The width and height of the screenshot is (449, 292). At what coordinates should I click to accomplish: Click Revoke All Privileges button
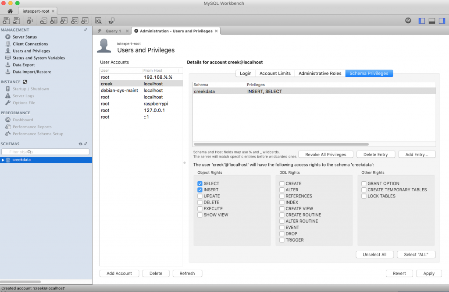tap(326, 155)
